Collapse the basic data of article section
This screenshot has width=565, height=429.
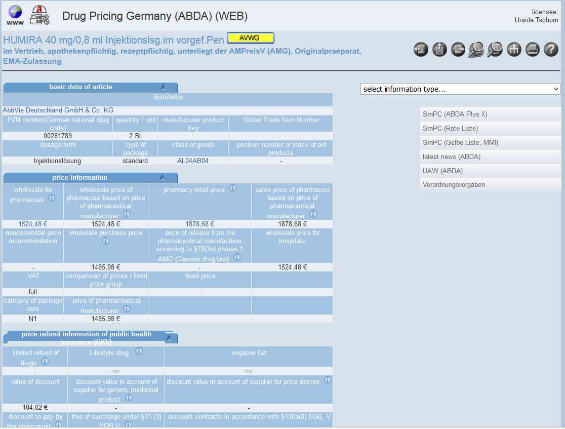(164, 87)
